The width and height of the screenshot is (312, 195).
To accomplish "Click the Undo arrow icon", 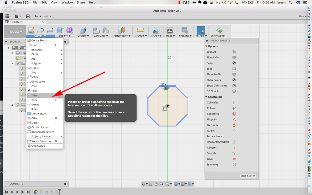I will point(37,16).
